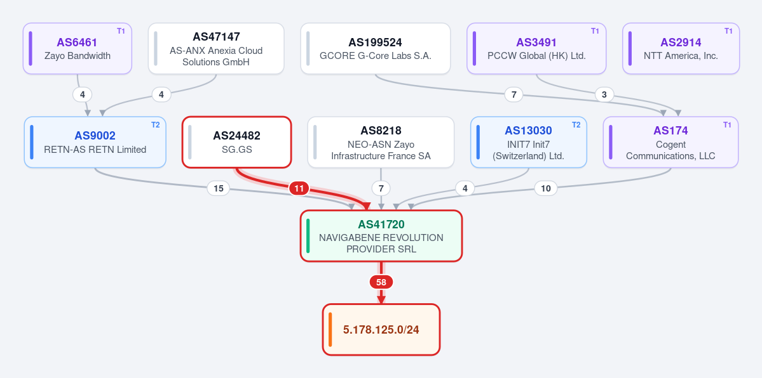Select the AS6461 Zayo Bandwidth node

pos(78,49)
